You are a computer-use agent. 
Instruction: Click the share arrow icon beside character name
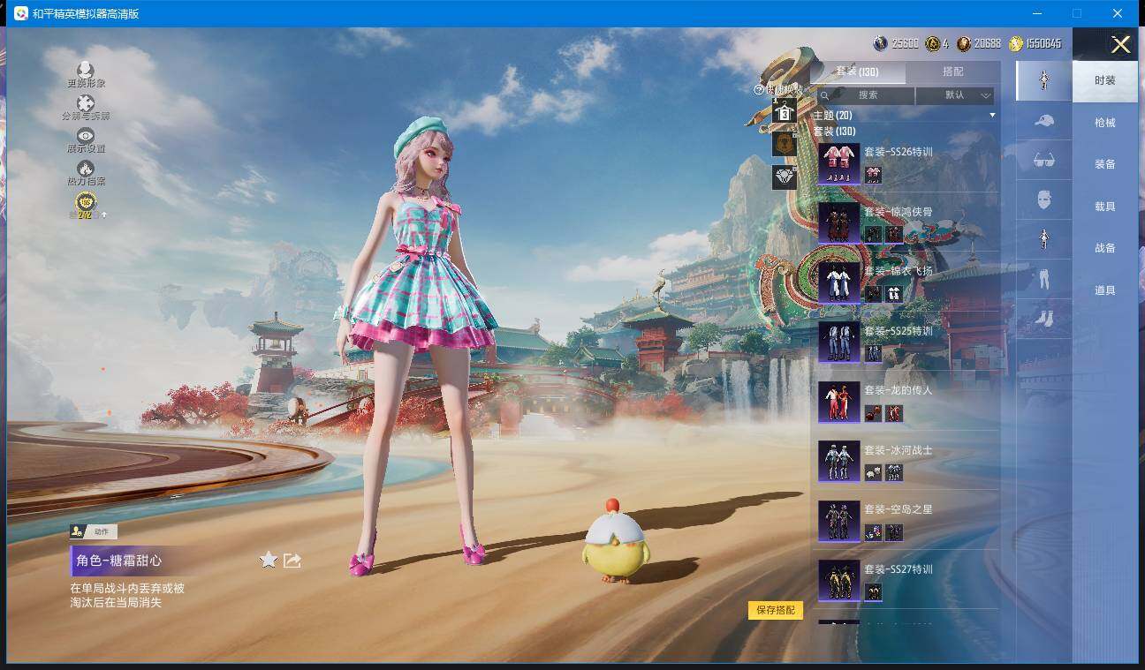pyautogui.click(x=292, y=560)
